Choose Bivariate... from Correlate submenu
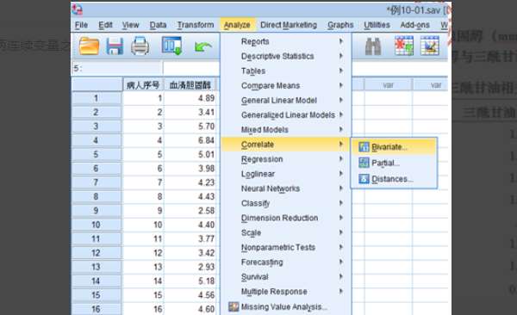 [395, 146]
